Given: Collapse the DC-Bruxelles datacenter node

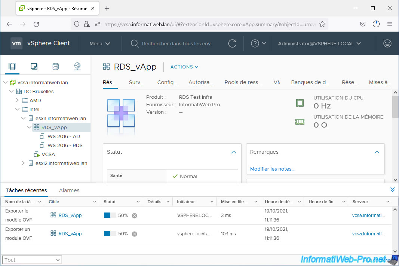Looking at the screenshot, I should 12,91.
